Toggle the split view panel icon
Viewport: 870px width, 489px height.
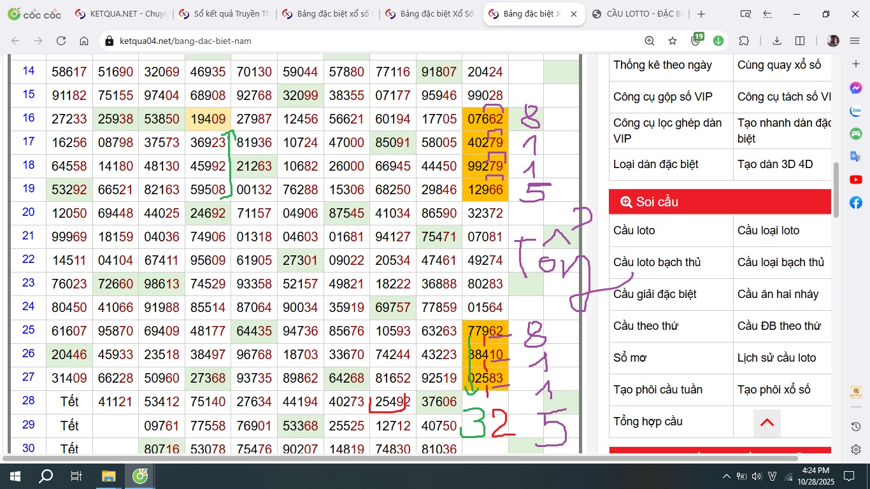coord(800,41)
